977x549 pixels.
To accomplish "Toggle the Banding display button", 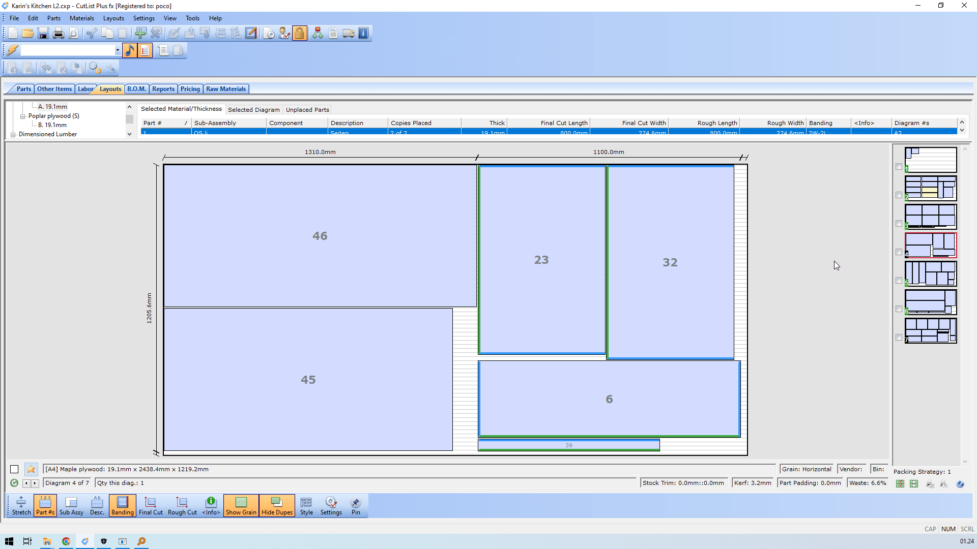I will click(x=122, y=506).
